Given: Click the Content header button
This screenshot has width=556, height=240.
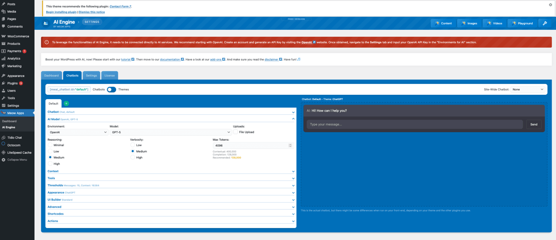Looking at the screenshot, I should (443, 23).
